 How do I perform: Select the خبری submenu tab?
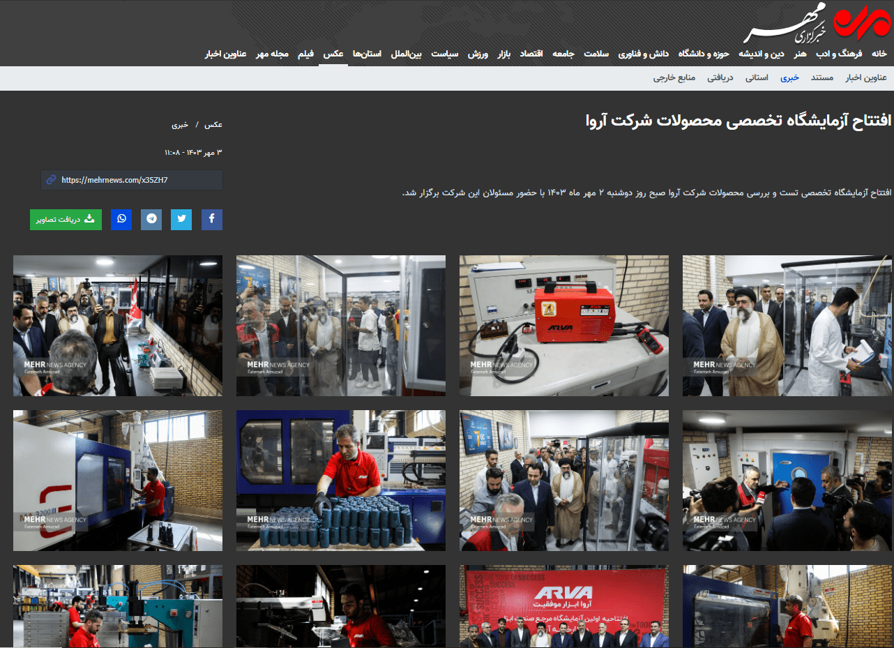[x=789, y=77]
